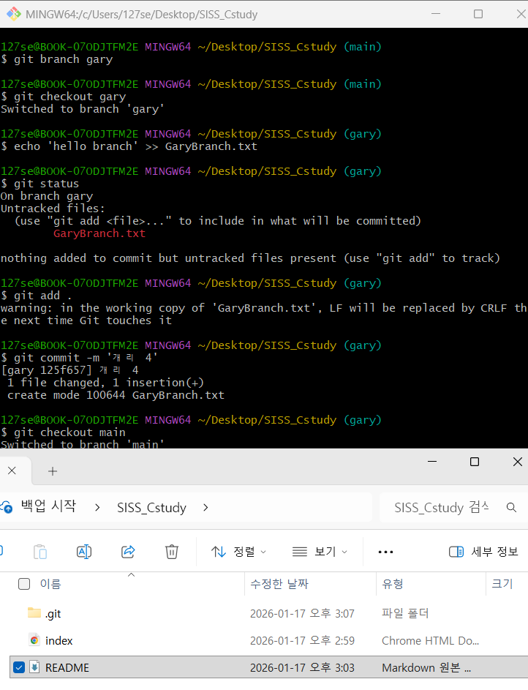The image size is (528, 690).
Task: Click the search magnifier icon
Action: [511, 507]
